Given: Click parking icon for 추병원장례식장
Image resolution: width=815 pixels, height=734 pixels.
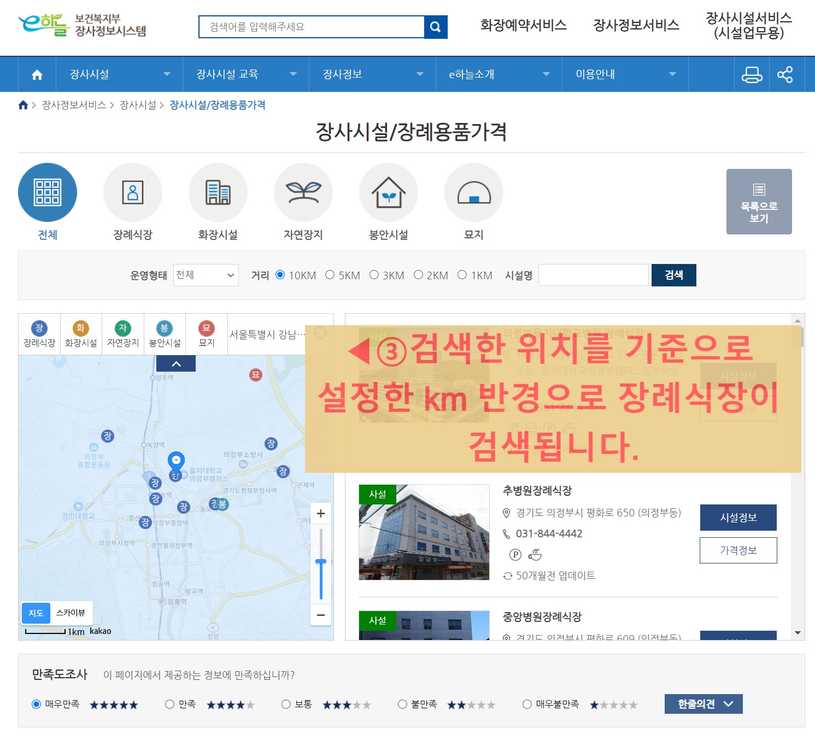Looking at the screenshot, I should [x=515, y=555].
